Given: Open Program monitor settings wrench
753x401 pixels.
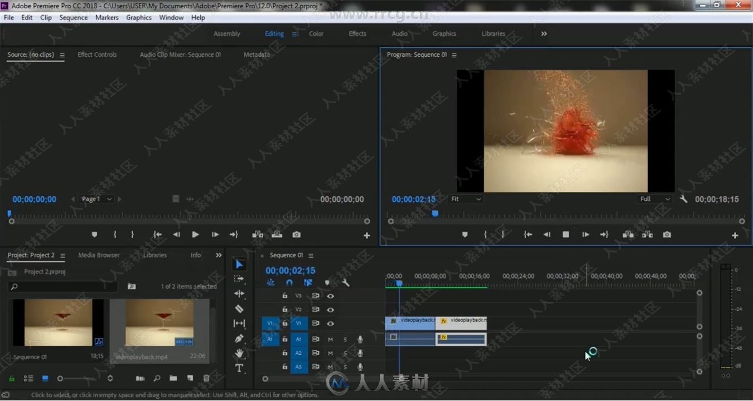Looking at the screenshot, I should click(x=683, y=199).
